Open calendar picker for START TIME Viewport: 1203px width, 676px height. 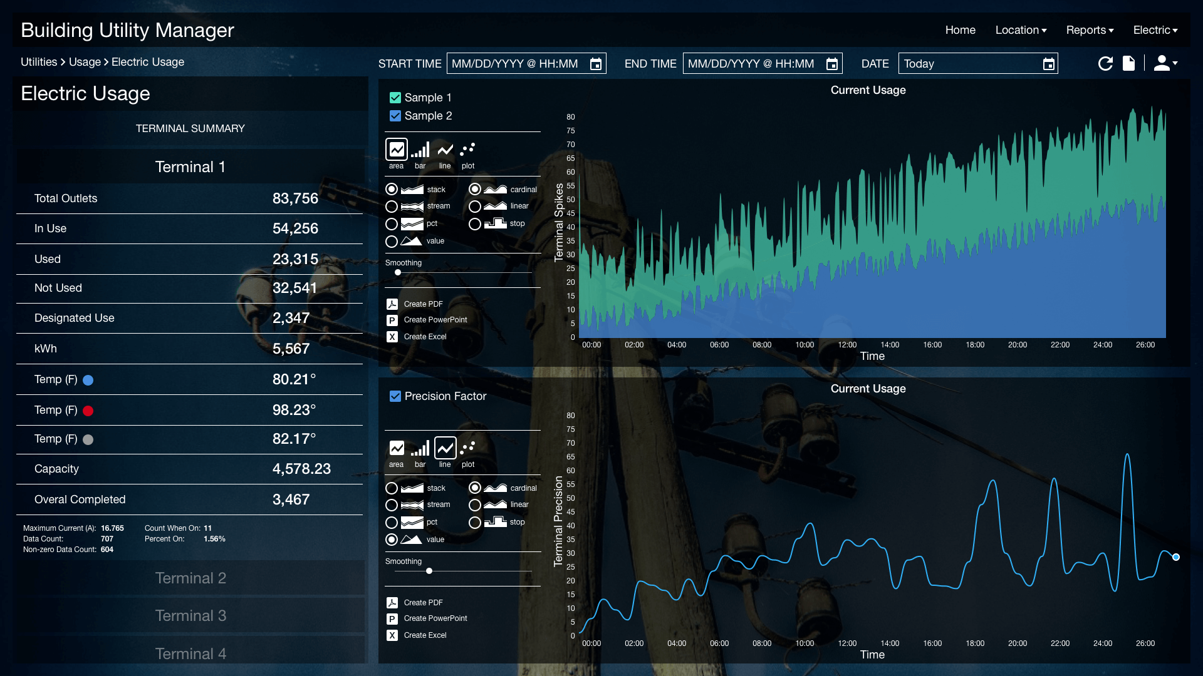[x=596, y=64]
